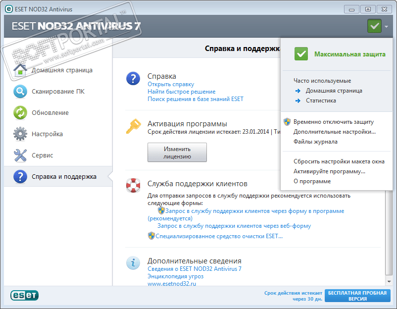Viewport: 397px width, 309px height.
Task: Click the Tools wrench icon in sidebar
Action: coord(20,155)
